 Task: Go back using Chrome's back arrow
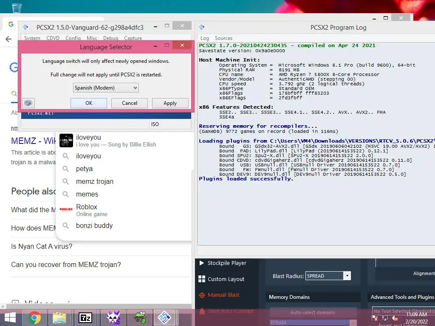[x=8, y=39]
